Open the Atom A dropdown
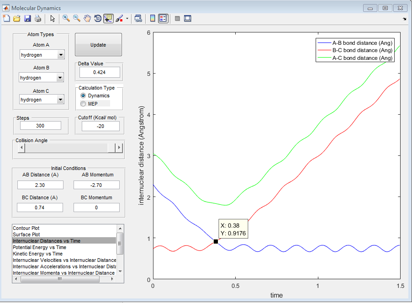 click(x=61, y=55)
